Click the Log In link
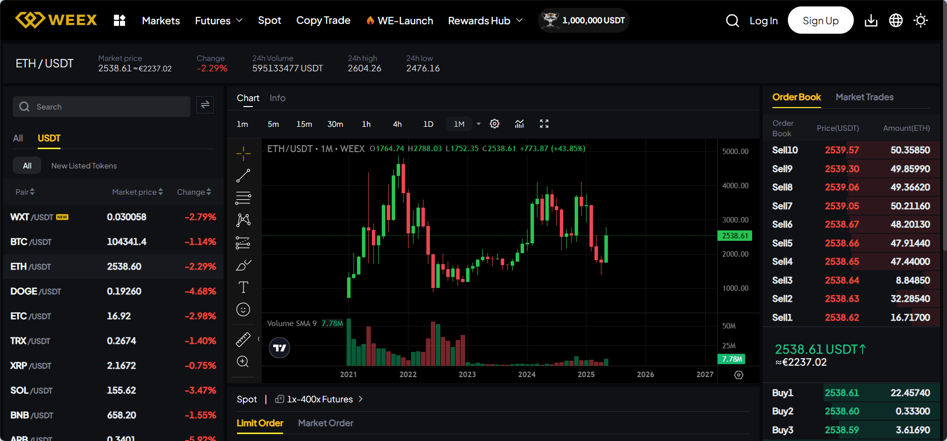 (x=764, y=21)
